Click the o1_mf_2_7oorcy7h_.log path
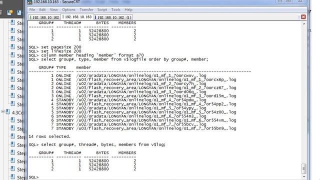Screen dimensions: 320x180 tap(141, 83)
